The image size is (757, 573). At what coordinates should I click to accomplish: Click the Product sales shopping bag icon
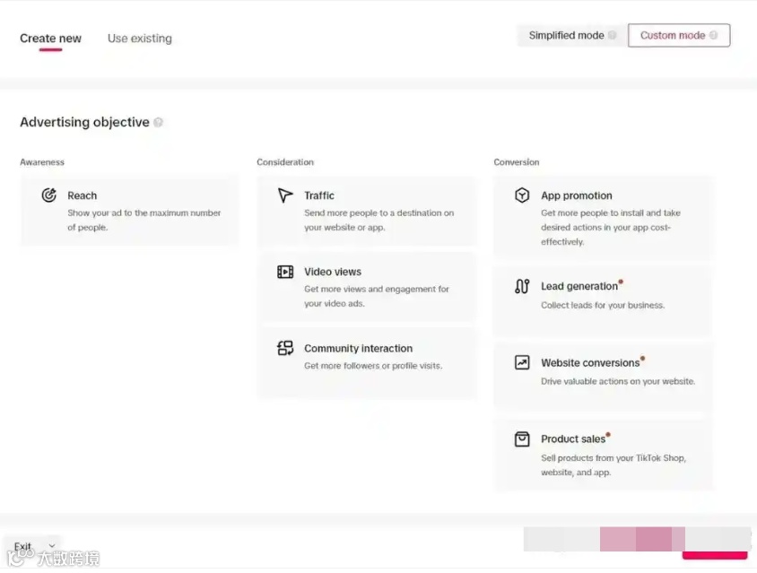[x=522, y=439]
